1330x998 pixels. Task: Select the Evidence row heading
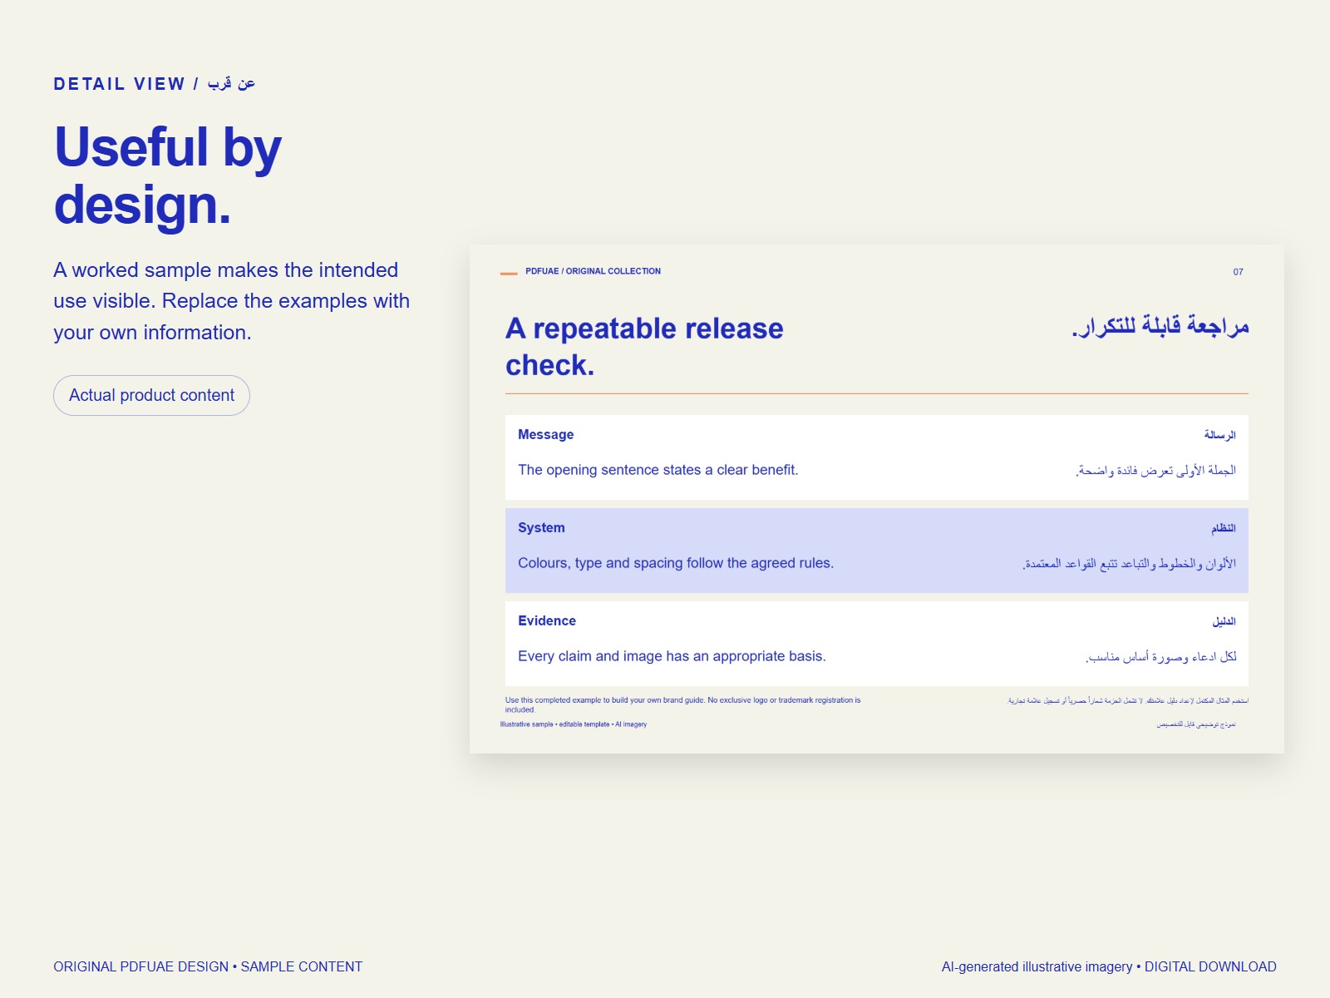pos(547,620)
